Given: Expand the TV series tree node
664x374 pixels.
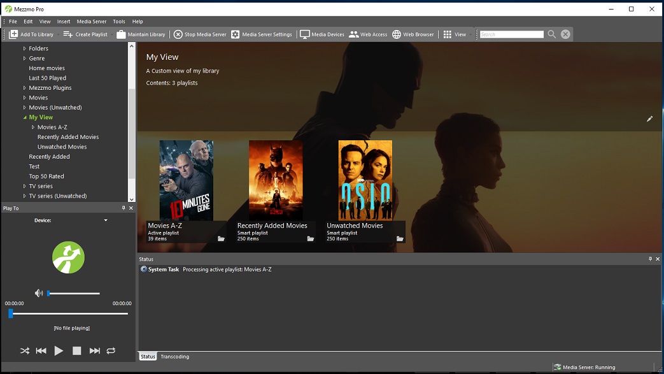Looking at the screenshot, I should pyautogui.click(x=25, y=186).
